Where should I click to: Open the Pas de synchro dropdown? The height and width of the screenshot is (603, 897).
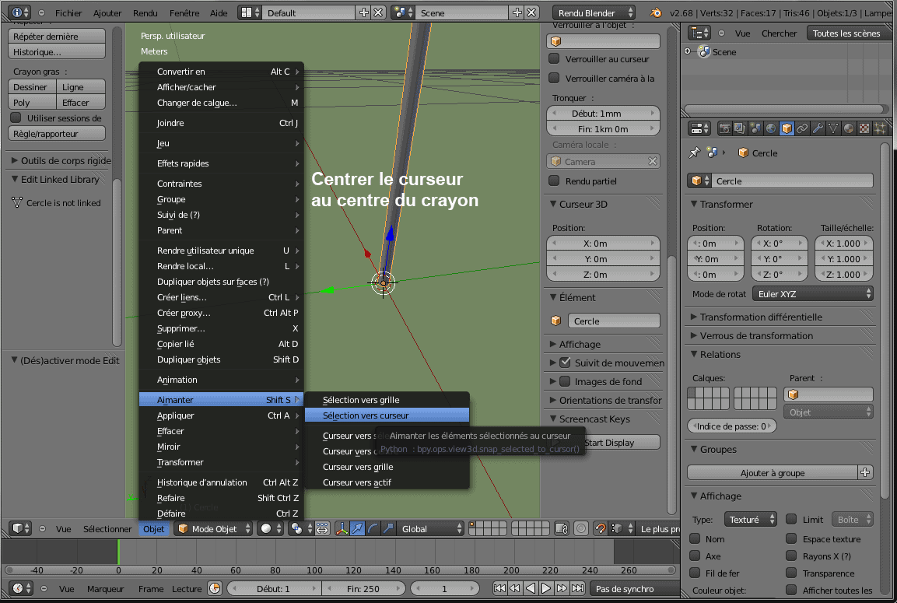point(634,588)
